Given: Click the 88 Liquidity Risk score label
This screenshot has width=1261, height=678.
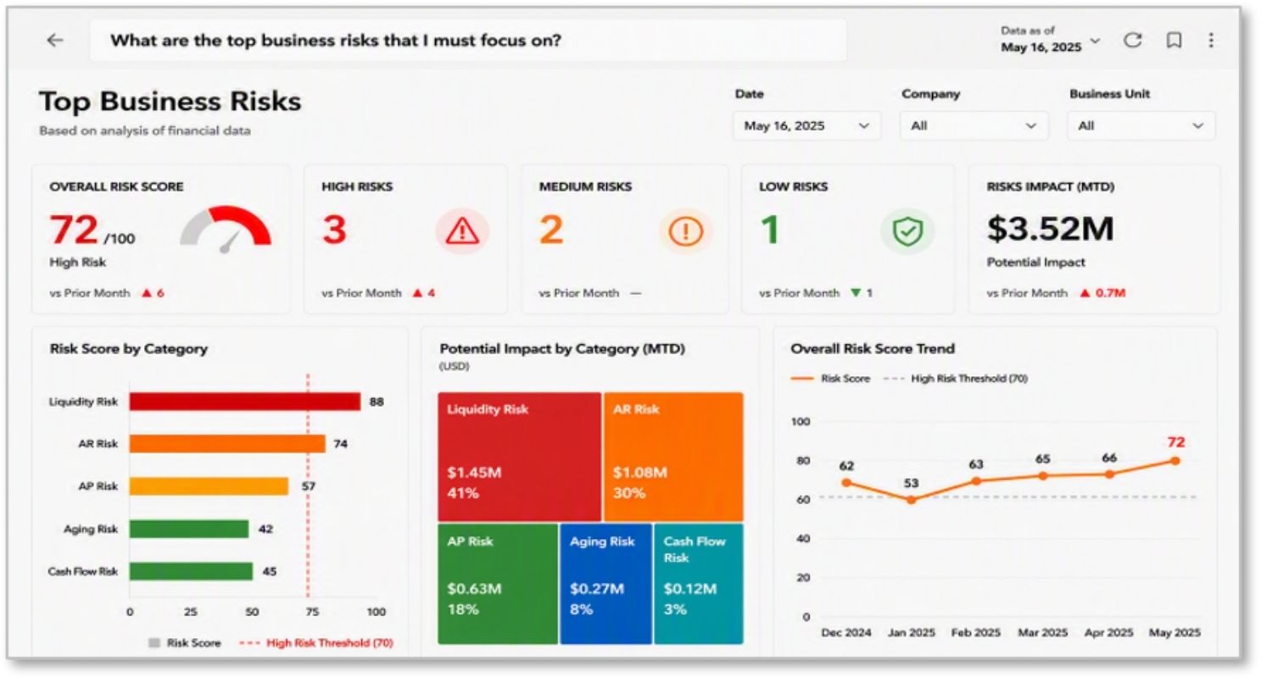Looking at the screenshot, I should pyautogui.click(x=377, y=402).
